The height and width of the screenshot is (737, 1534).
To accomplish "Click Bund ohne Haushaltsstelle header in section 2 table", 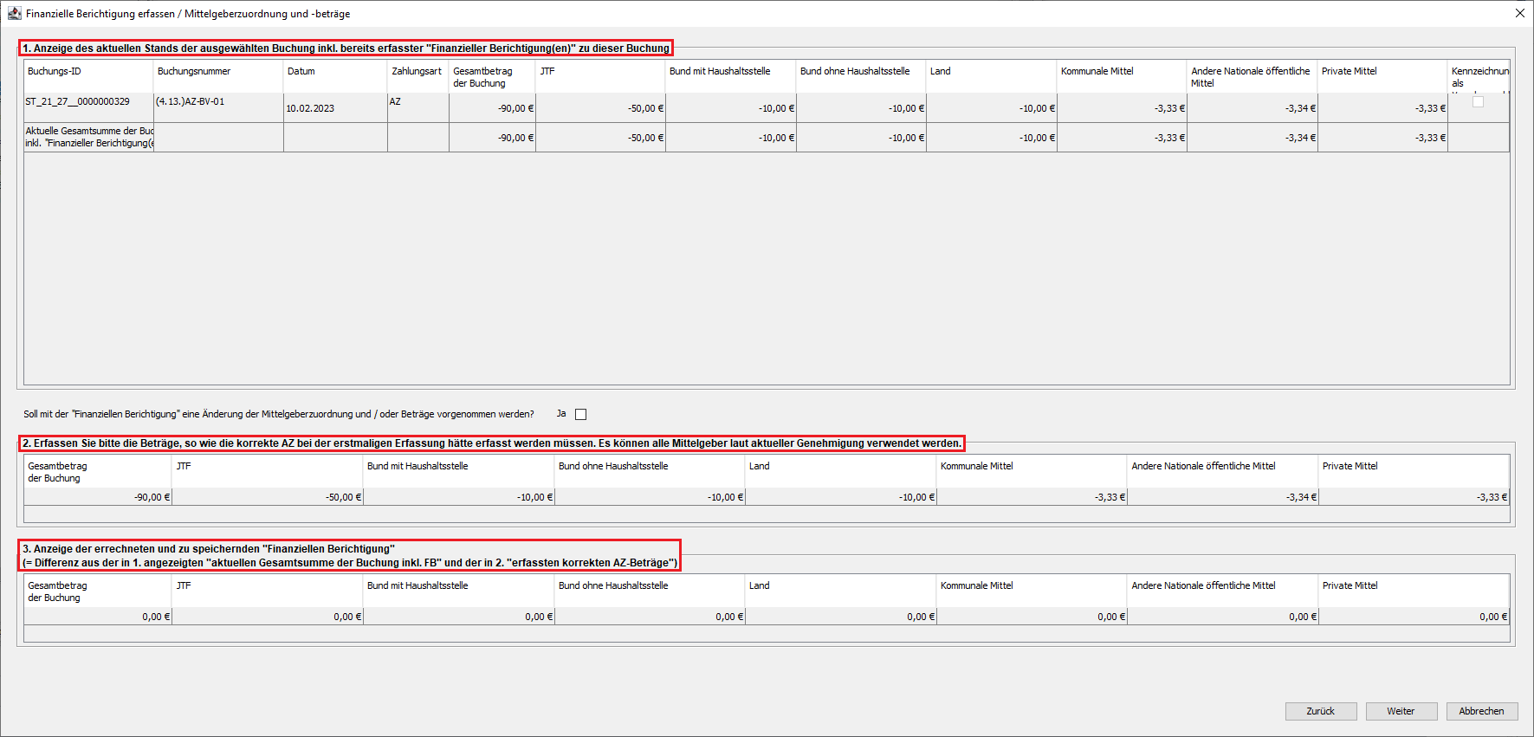I will (650, 471).
